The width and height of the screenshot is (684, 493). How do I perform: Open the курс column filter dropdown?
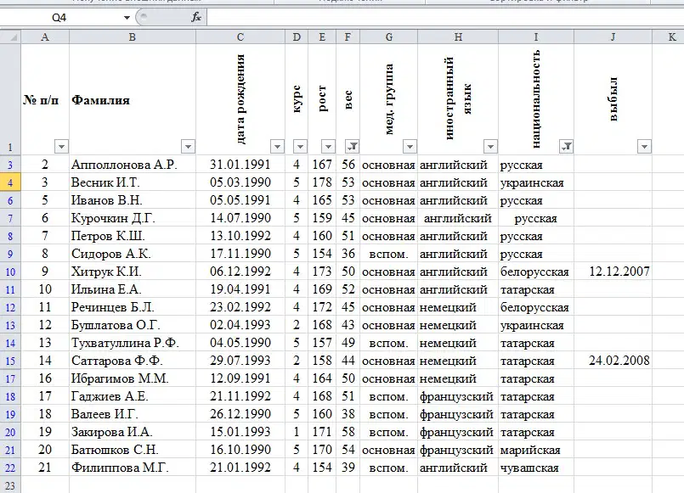click(x=300, y=146)
